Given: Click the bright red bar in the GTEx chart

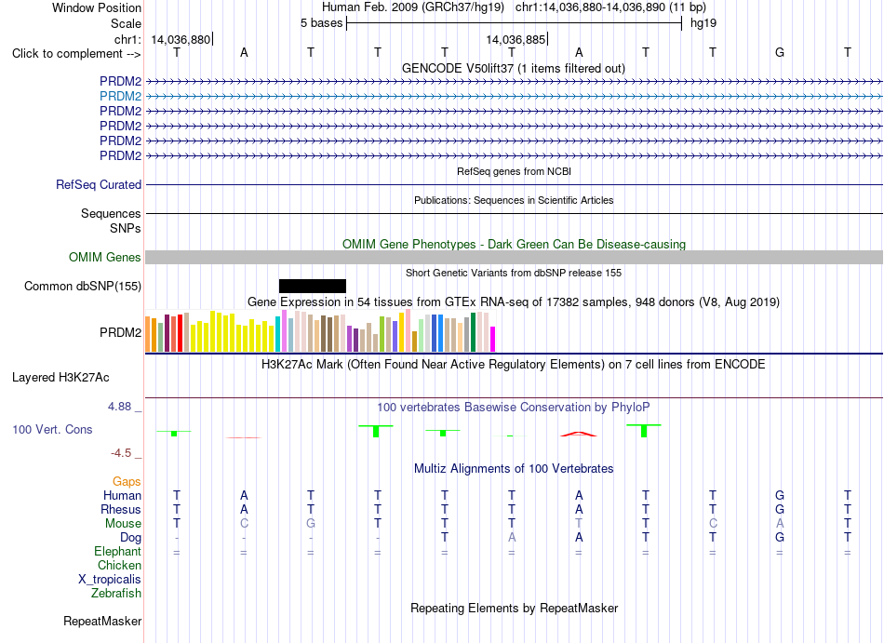Looking at the screenshot, I should 180,333.
